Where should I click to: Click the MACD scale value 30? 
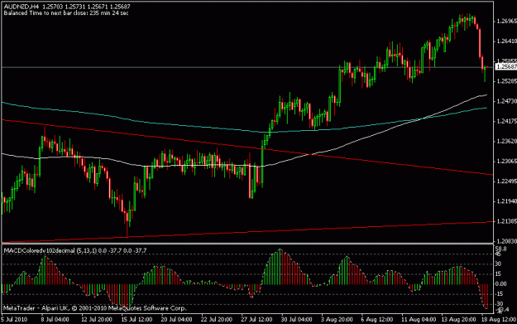(x=498, y=264)
